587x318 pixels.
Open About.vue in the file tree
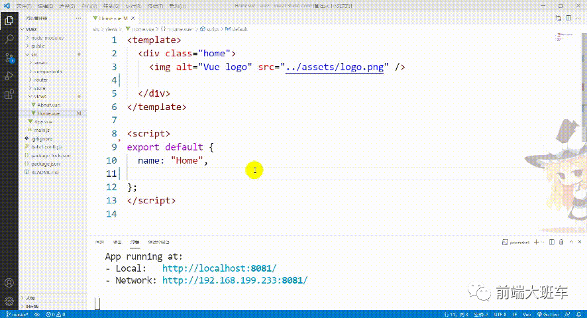[53, 105]
